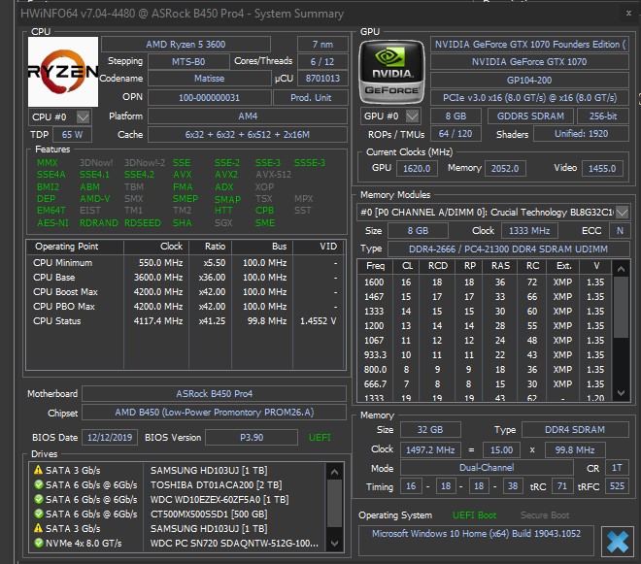
Task: Select the CPU Status row
Action: point(186,320)
